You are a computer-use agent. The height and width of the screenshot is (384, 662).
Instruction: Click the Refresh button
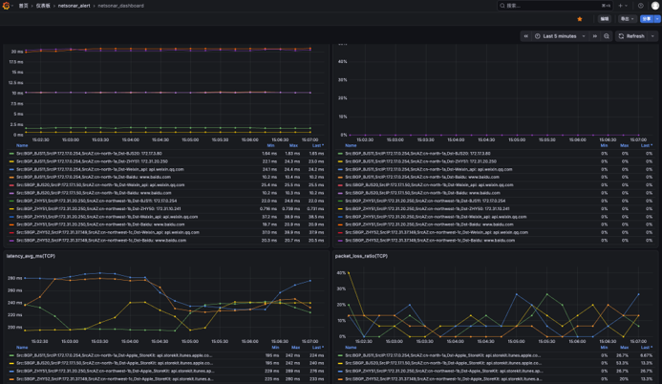coord(632,36)
